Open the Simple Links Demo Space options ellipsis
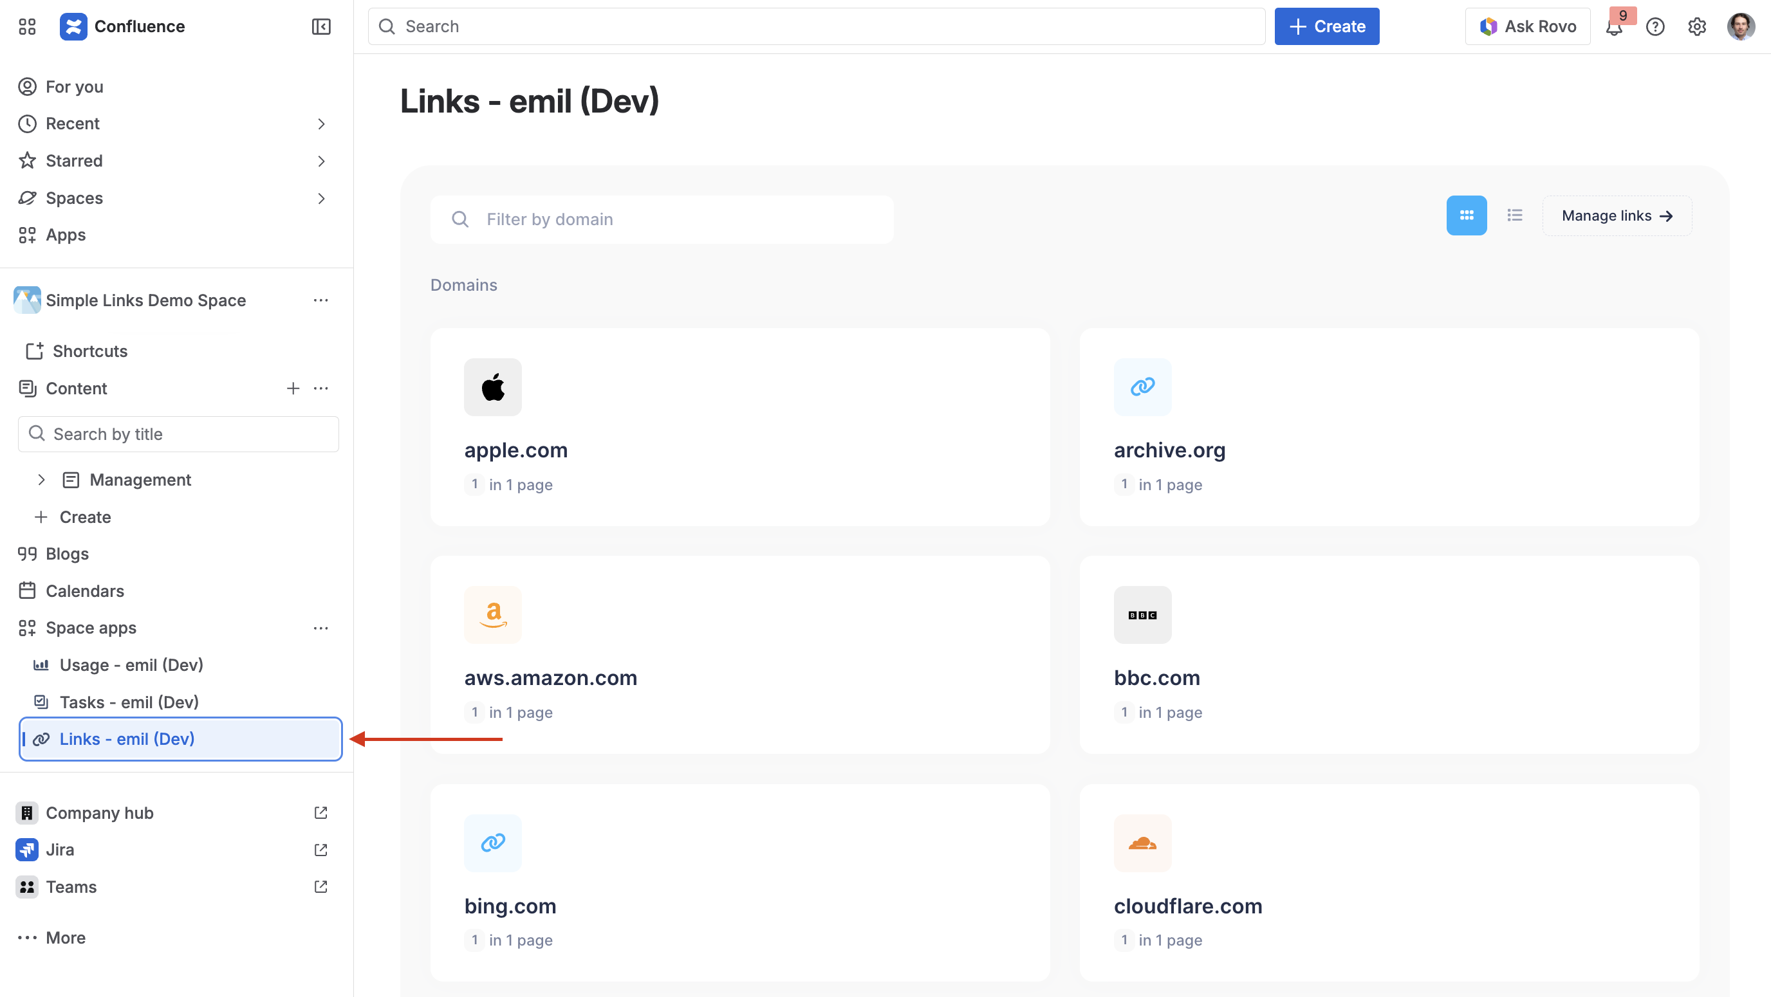This screenshot has height=997, width=1771. [x=320, y=300]
